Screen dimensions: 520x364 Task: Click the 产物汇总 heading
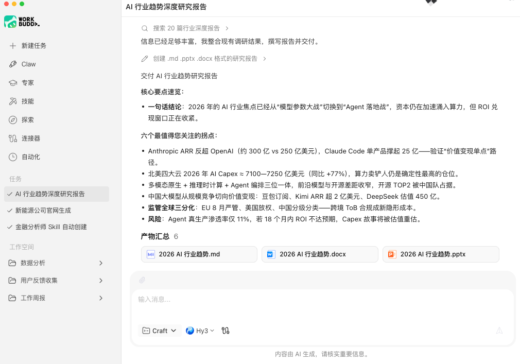(x=155, y=236)
